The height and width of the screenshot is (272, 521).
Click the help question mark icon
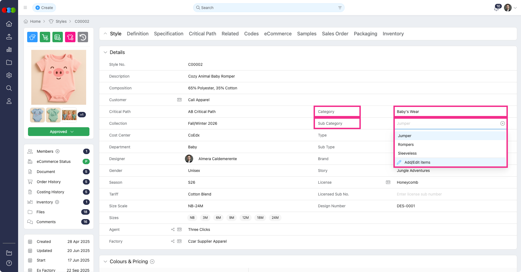(x=9, y=263)
